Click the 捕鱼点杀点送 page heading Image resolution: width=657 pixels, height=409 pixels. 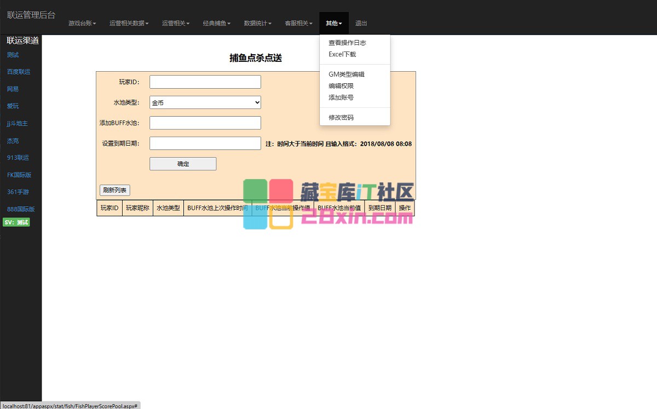pos(256,58)
